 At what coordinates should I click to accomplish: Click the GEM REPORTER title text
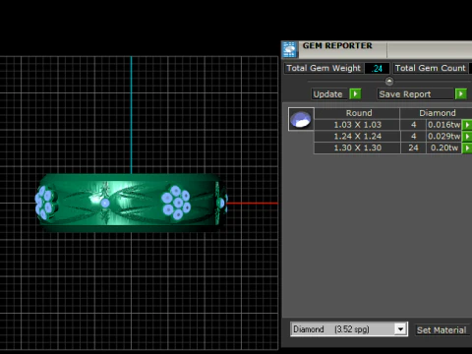(337, 46)
